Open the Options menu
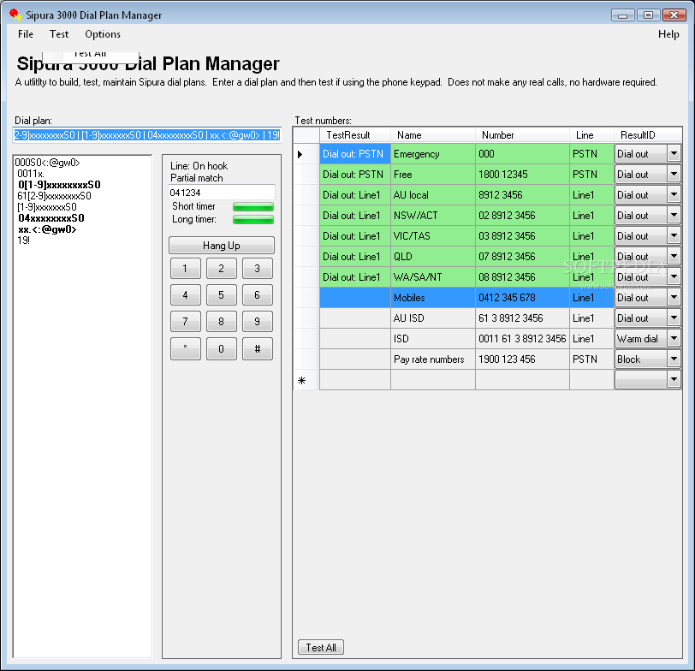This screenshot has width=695, height=671. point(103,34)
